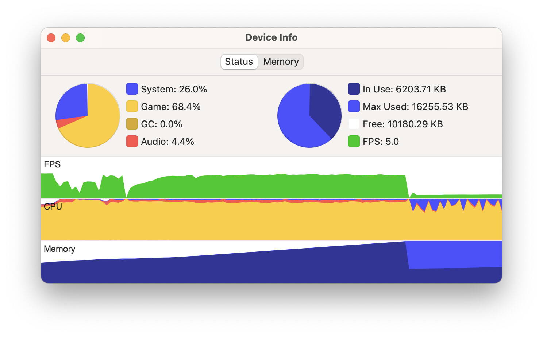This screenshot has width=543, height=337.
Task: Click the Memory graph label
Action: (59, 249)
